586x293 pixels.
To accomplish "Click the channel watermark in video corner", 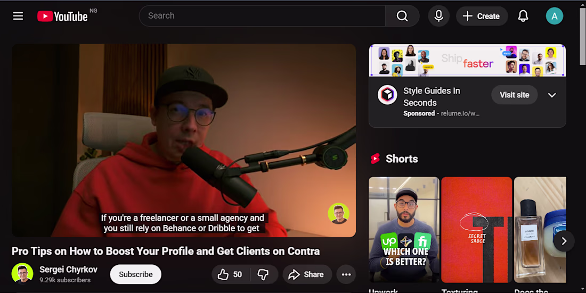I will coord(338,213).
